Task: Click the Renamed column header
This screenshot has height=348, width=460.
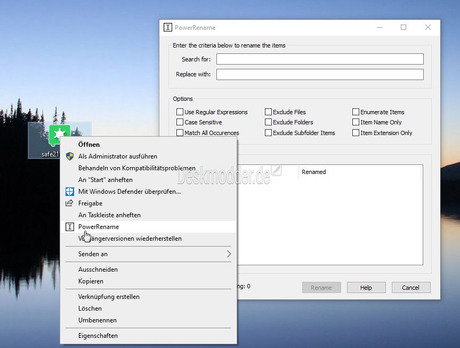Action: click(x=360, y=172)
